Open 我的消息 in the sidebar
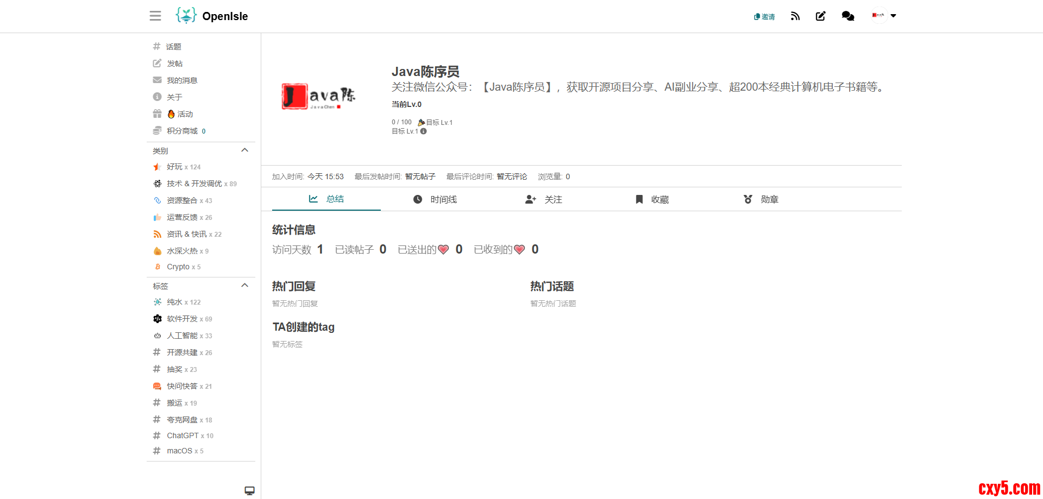The image size is (1043, 499). pos(181,80)
